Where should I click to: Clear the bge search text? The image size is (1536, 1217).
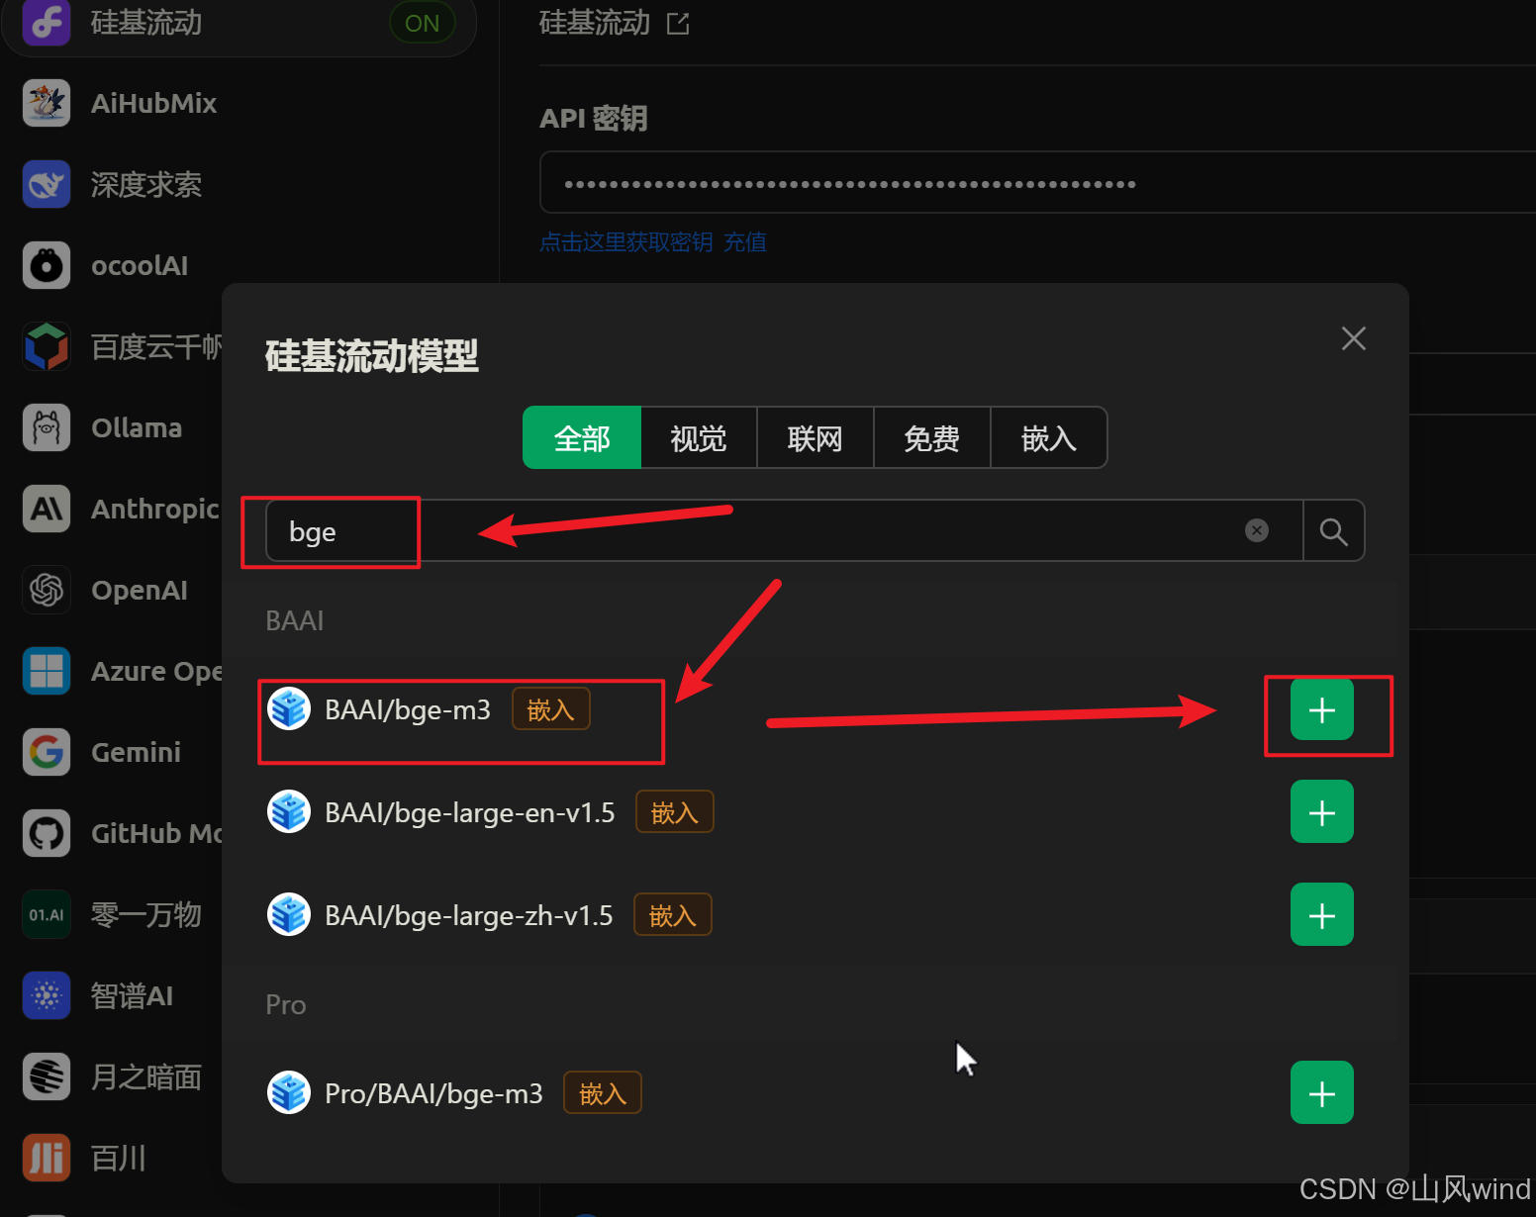1257,530
